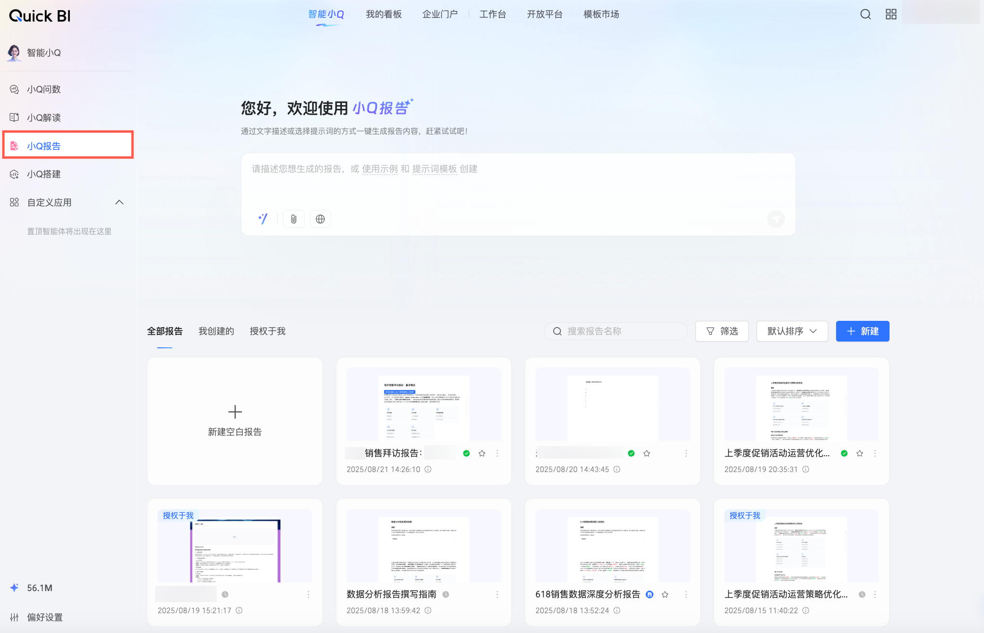The height and width of the screenshot is (633, 984).
Task: Select 智能小Q top navigation tab
Action: click(x=326, y=14)
